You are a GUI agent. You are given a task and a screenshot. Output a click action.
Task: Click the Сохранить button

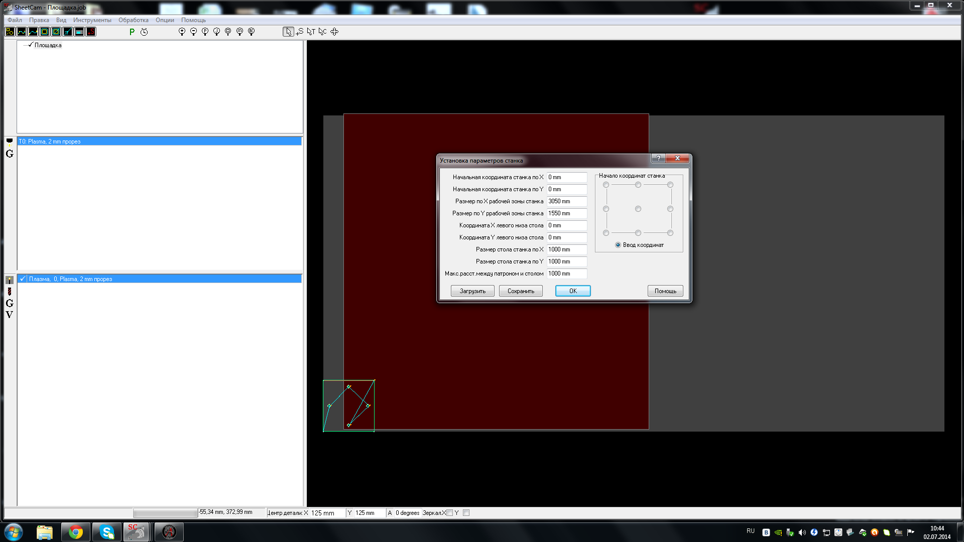pyautogui.click(x=521, y=291)
